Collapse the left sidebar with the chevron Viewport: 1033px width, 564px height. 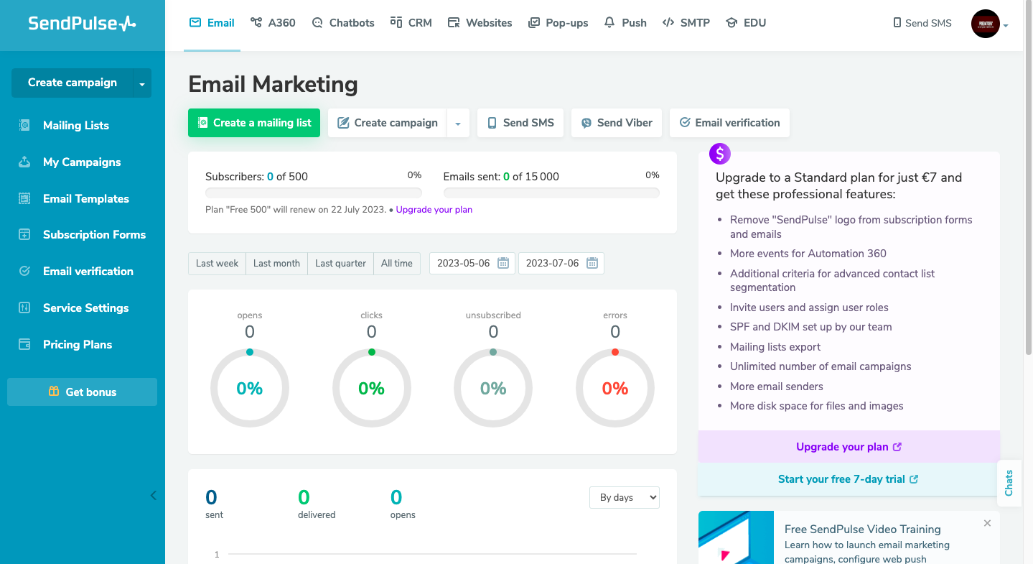click(153, 495)
